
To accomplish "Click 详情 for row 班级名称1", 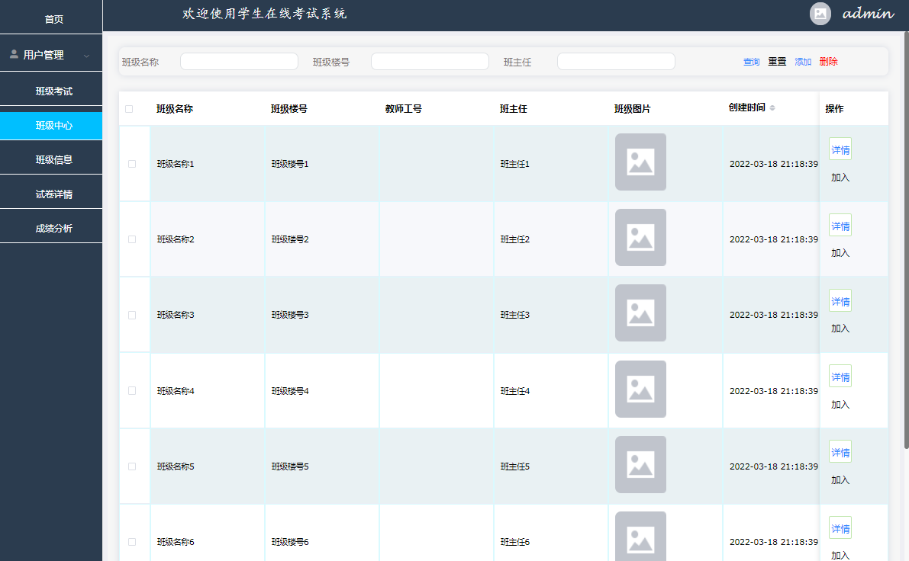I will click(x=840, y=150).
